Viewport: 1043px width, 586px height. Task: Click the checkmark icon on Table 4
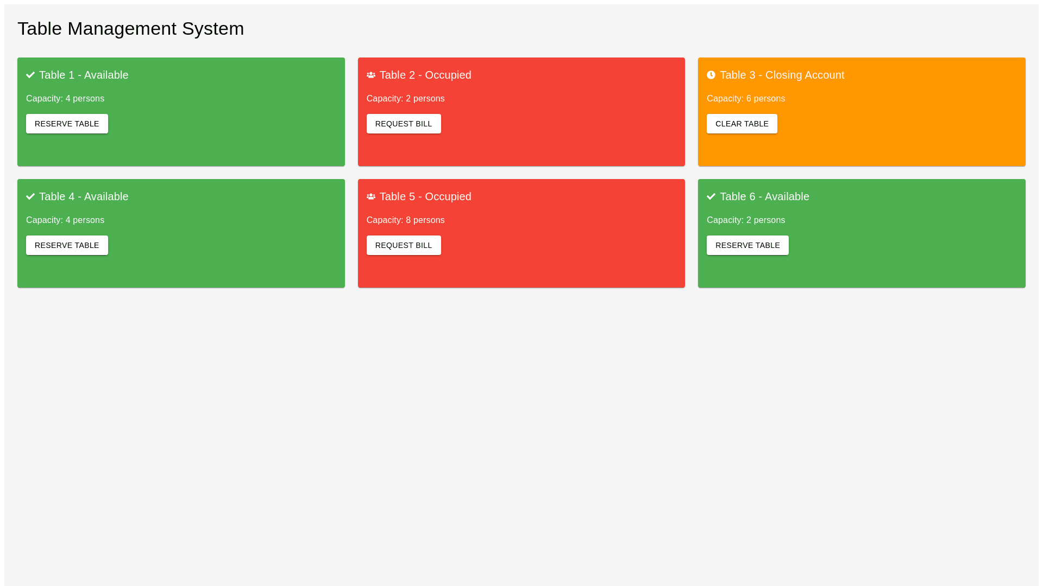pos(30,196)
